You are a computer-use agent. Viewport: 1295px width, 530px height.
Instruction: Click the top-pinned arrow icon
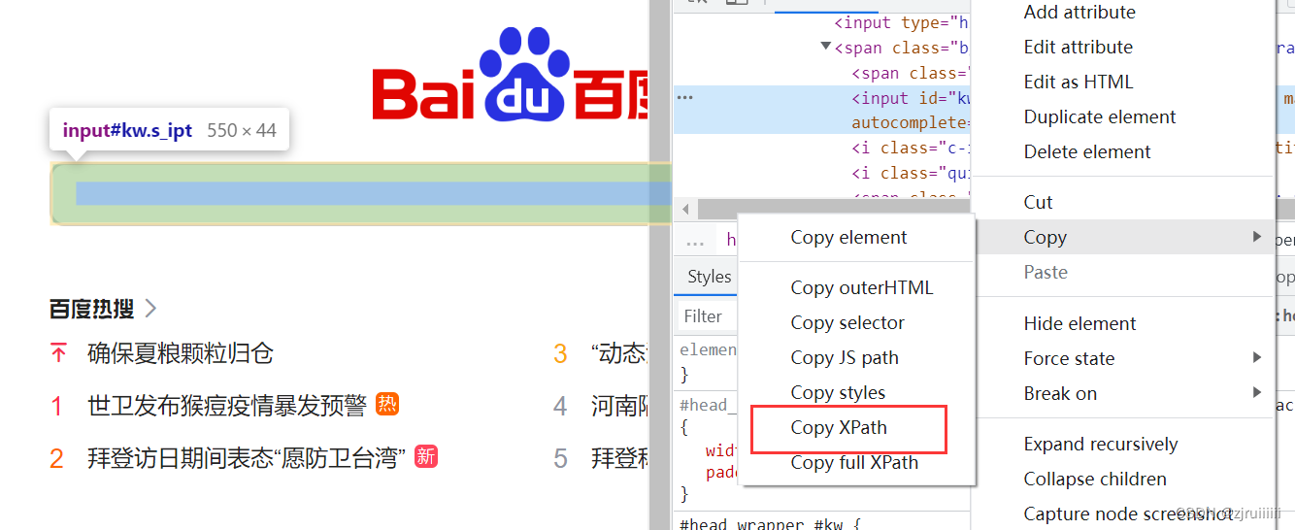pyautogui.click(x=58, y=353)
